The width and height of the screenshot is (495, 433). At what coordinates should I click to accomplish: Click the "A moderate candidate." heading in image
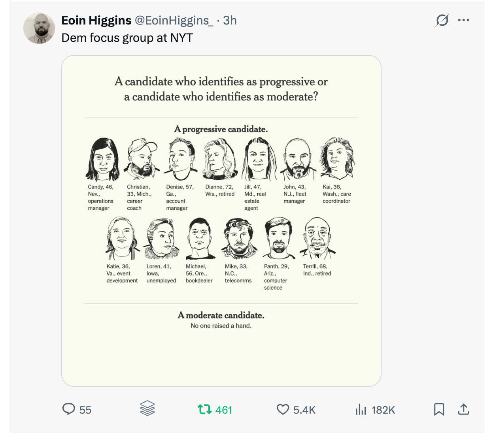pyautogui.click(x=221, y=315)
